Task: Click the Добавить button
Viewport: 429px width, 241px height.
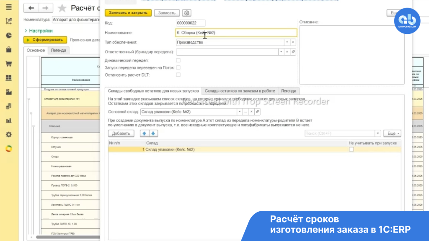Action: tap(121, 133)
